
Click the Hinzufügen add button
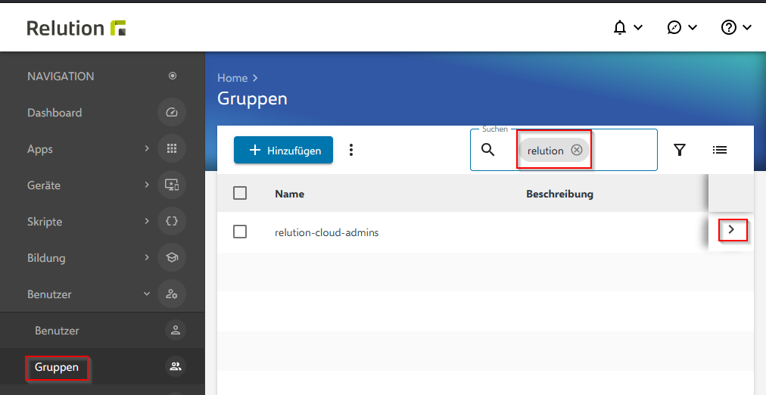pyautogui.click(x=283, y=150)
